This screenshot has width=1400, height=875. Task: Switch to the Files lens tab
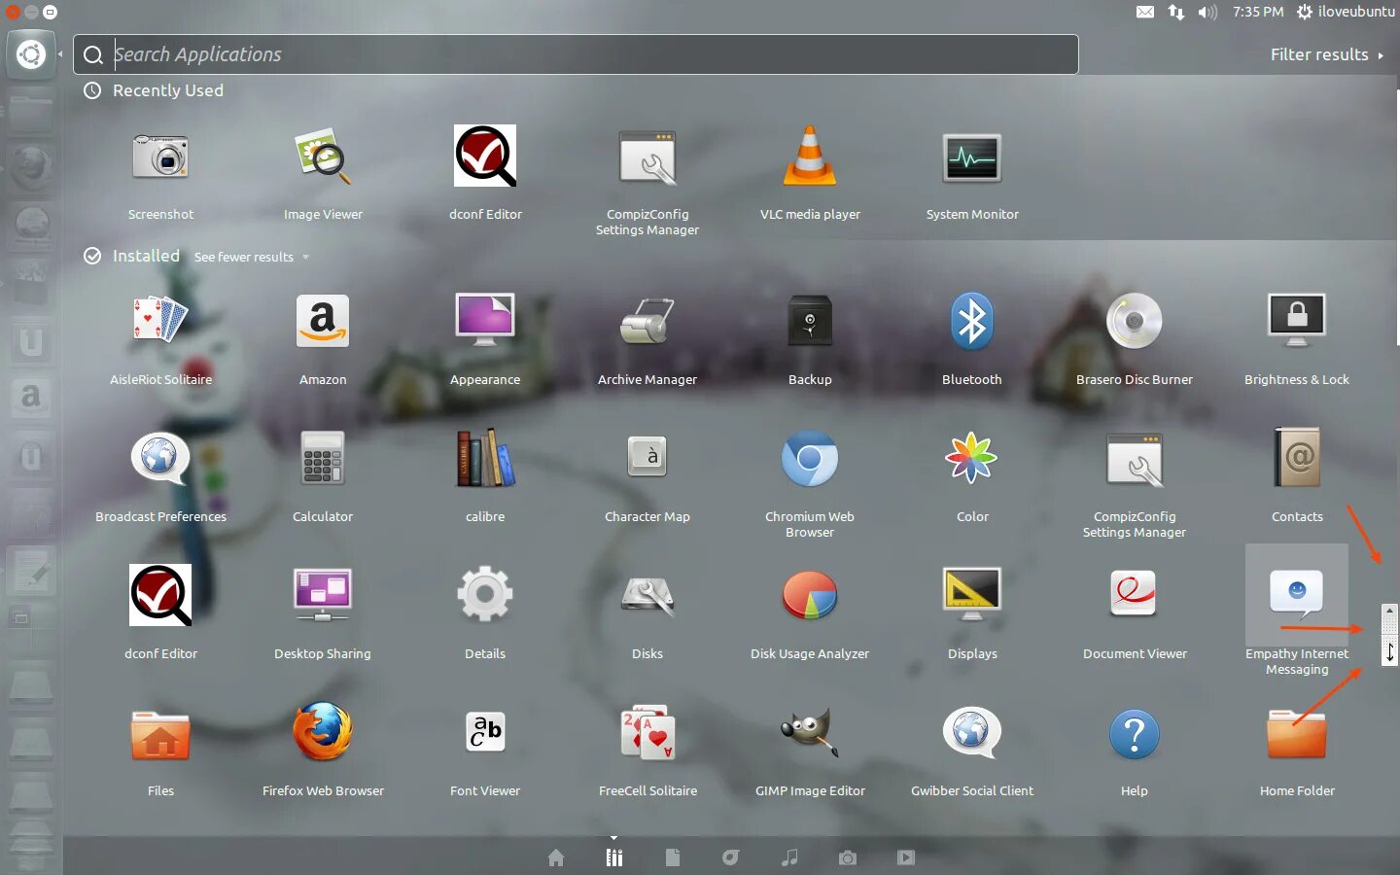tap(673, 857)
